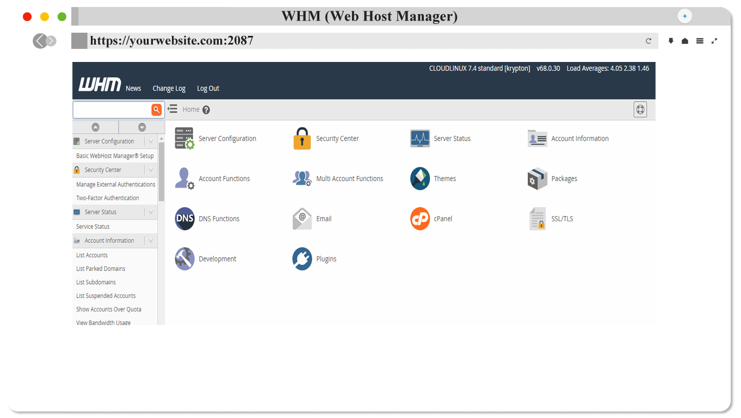Open List Suspended Accounts link
The height and width of the screenshot is (418, 741).
pyautogui.click(x=106, y=296)
